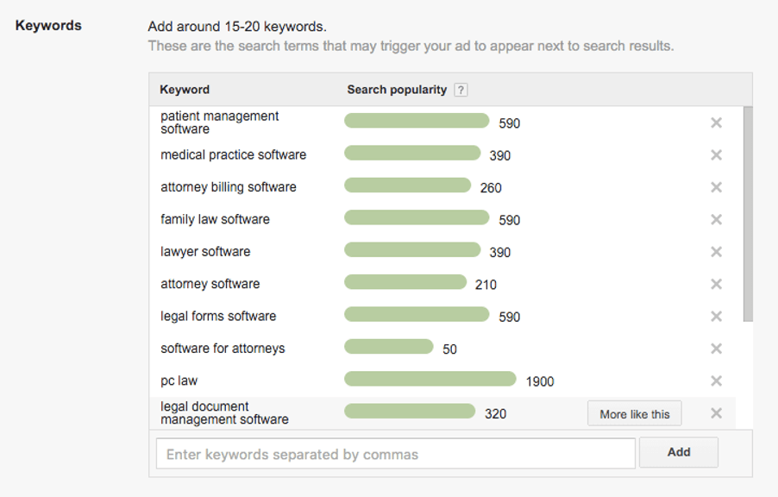This screenshot has height=497, width=778.
Task: Delete the "attorney billing software" keyword
Action: pyautogui.click(x=716, y=187)
